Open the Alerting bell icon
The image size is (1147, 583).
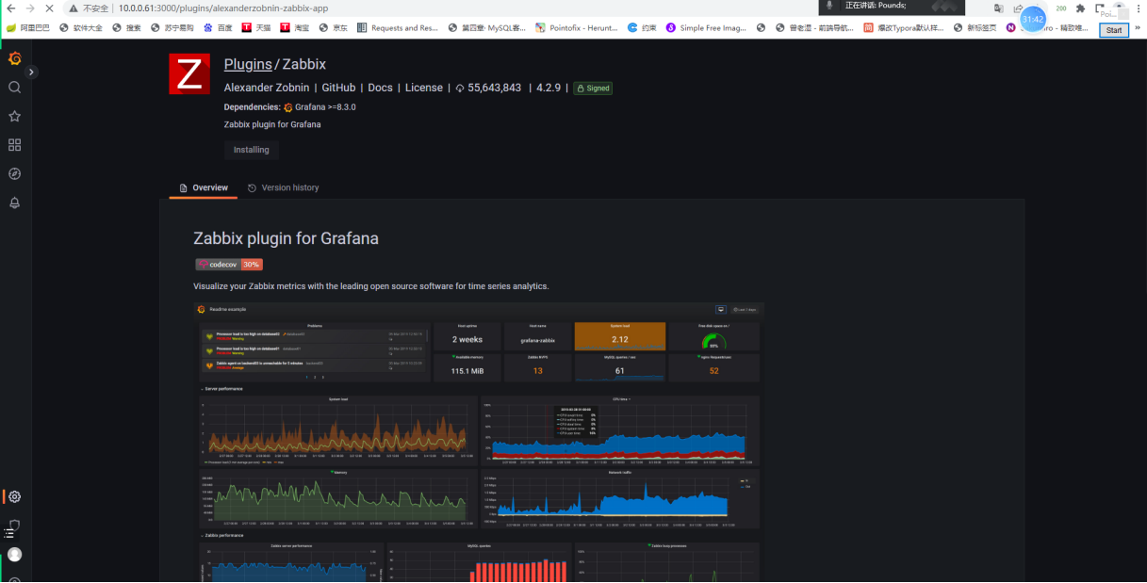click(x=14, y=202)
